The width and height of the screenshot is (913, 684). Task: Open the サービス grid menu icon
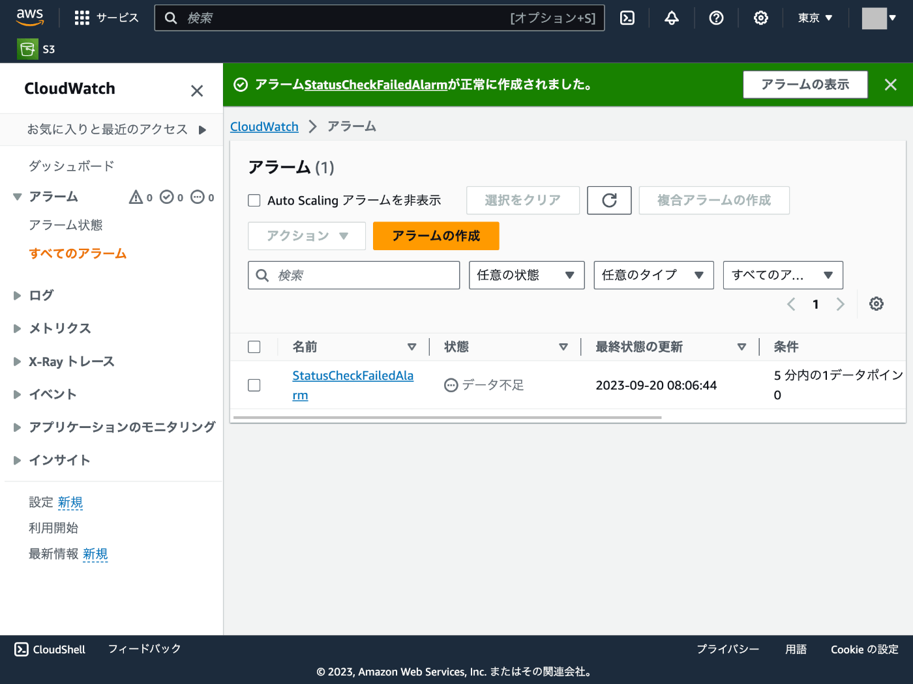[x=82, y=18]
